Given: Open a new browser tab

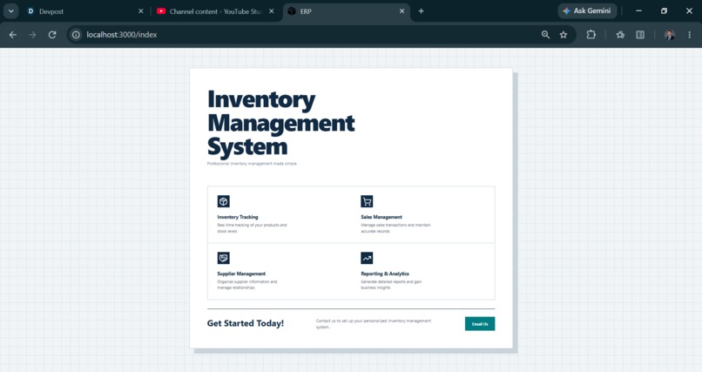Looking at the screenshot, I should click(x=421, y=11).
